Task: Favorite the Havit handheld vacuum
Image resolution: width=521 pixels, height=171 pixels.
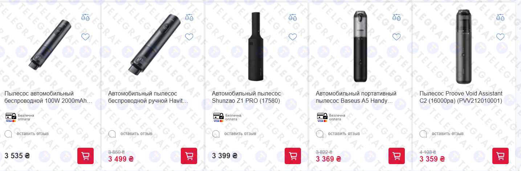Action: coord(189,37)
